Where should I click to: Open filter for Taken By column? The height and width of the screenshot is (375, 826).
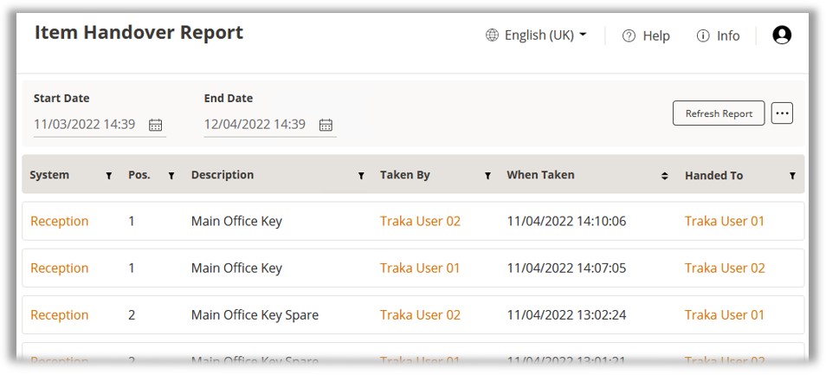pos(488,176)
